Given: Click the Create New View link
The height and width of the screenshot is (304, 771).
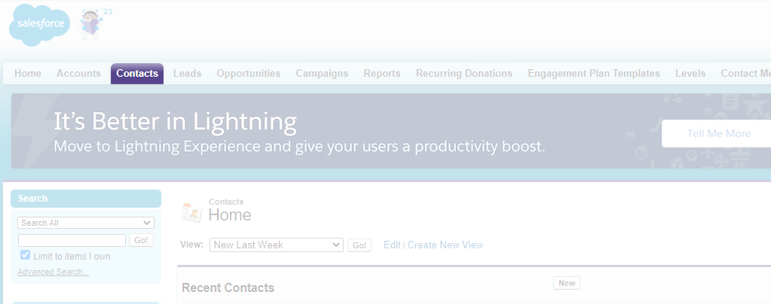Looking at the screenshot, I should [445, 245].
